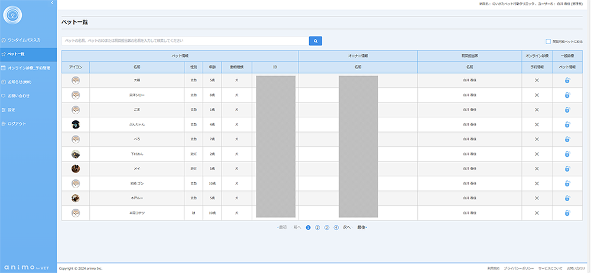Click 次へ to go to the next page
Viewport: 591px width, 273px height.
tap(347, 227)
